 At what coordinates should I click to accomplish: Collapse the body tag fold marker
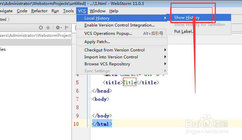tap(90, 100)
